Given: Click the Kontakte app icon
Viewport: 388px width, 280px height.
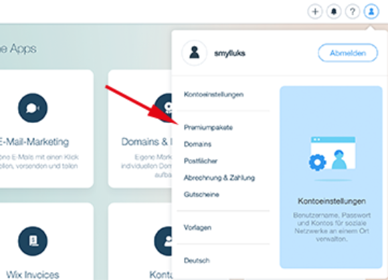Looking at the screenshot, I should click(x=163, y=241).
